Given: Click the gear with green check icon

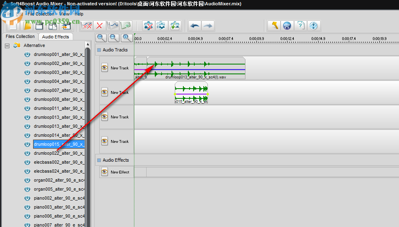Looking at the screenshot, I should 175,26.
